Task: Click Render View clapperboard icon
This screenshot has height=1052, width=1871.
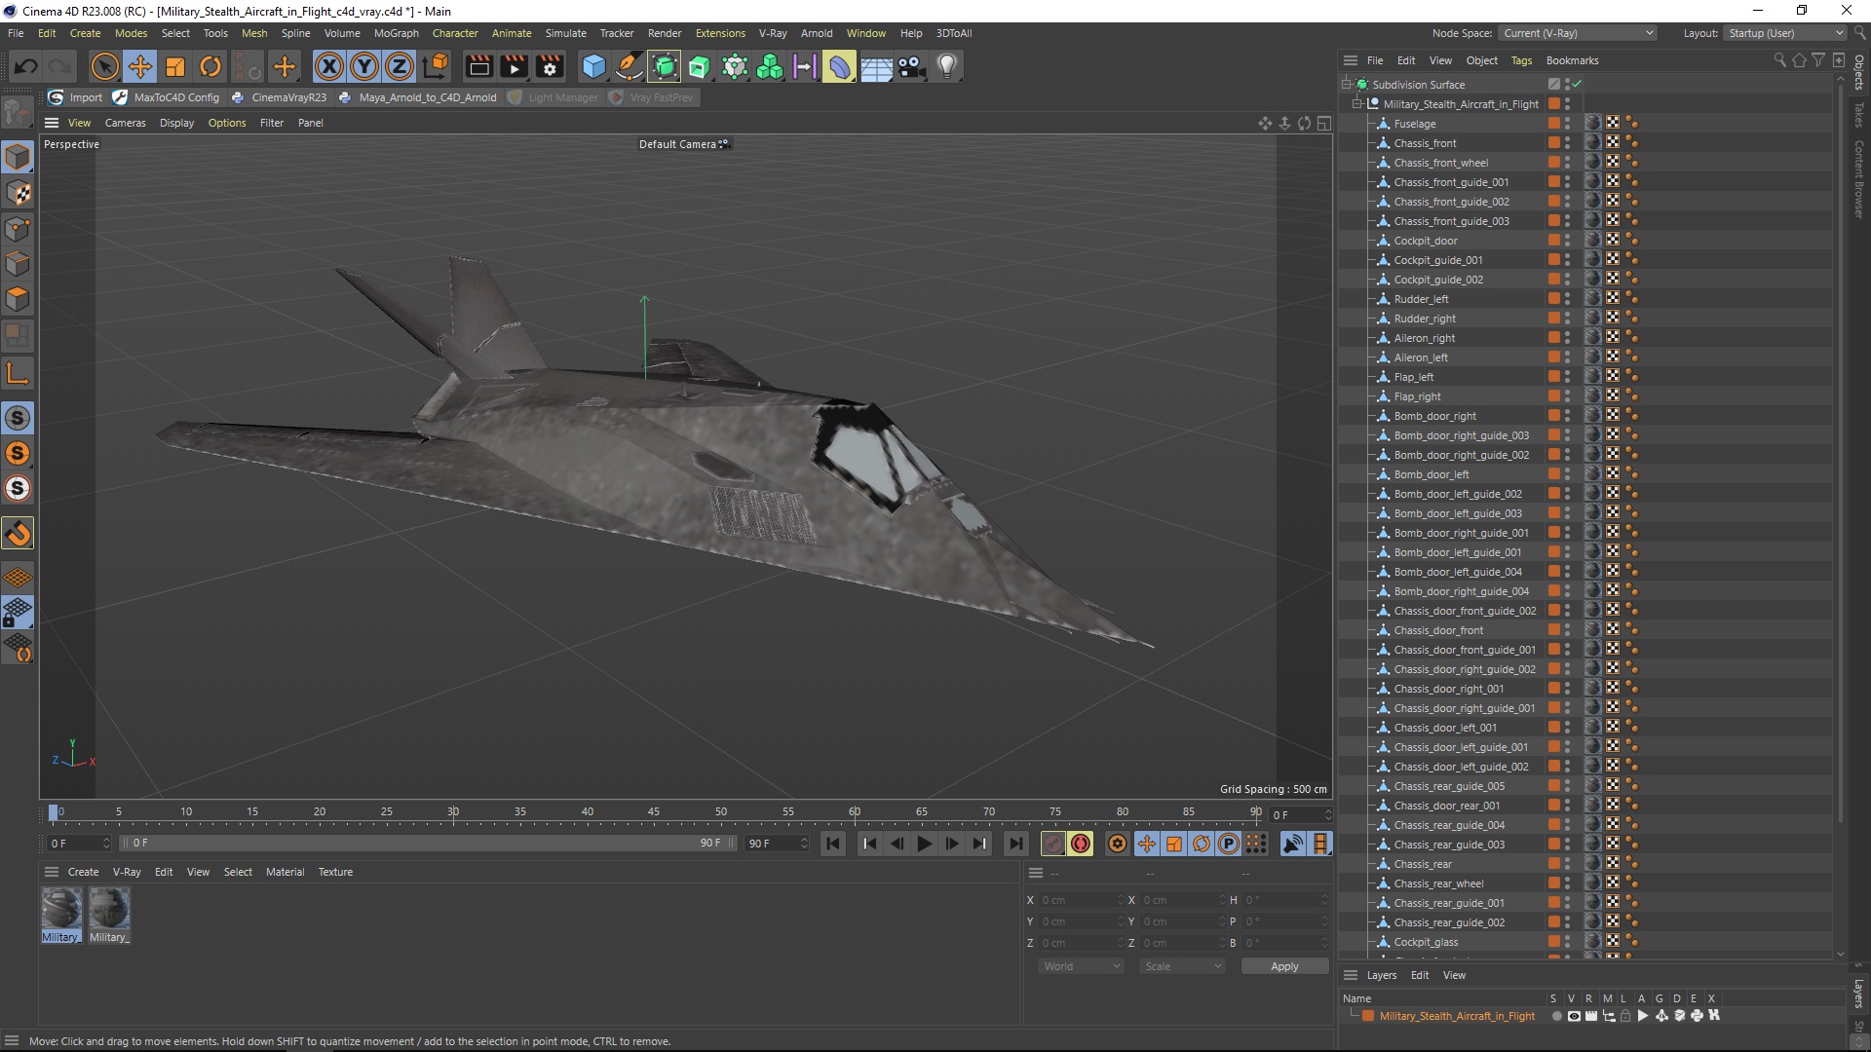Action: [x=478, y=66]
